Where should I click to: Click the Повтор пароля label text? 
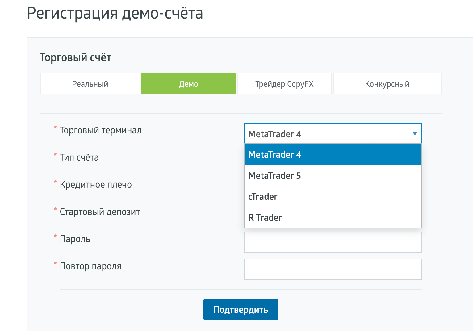pos(90,266)
